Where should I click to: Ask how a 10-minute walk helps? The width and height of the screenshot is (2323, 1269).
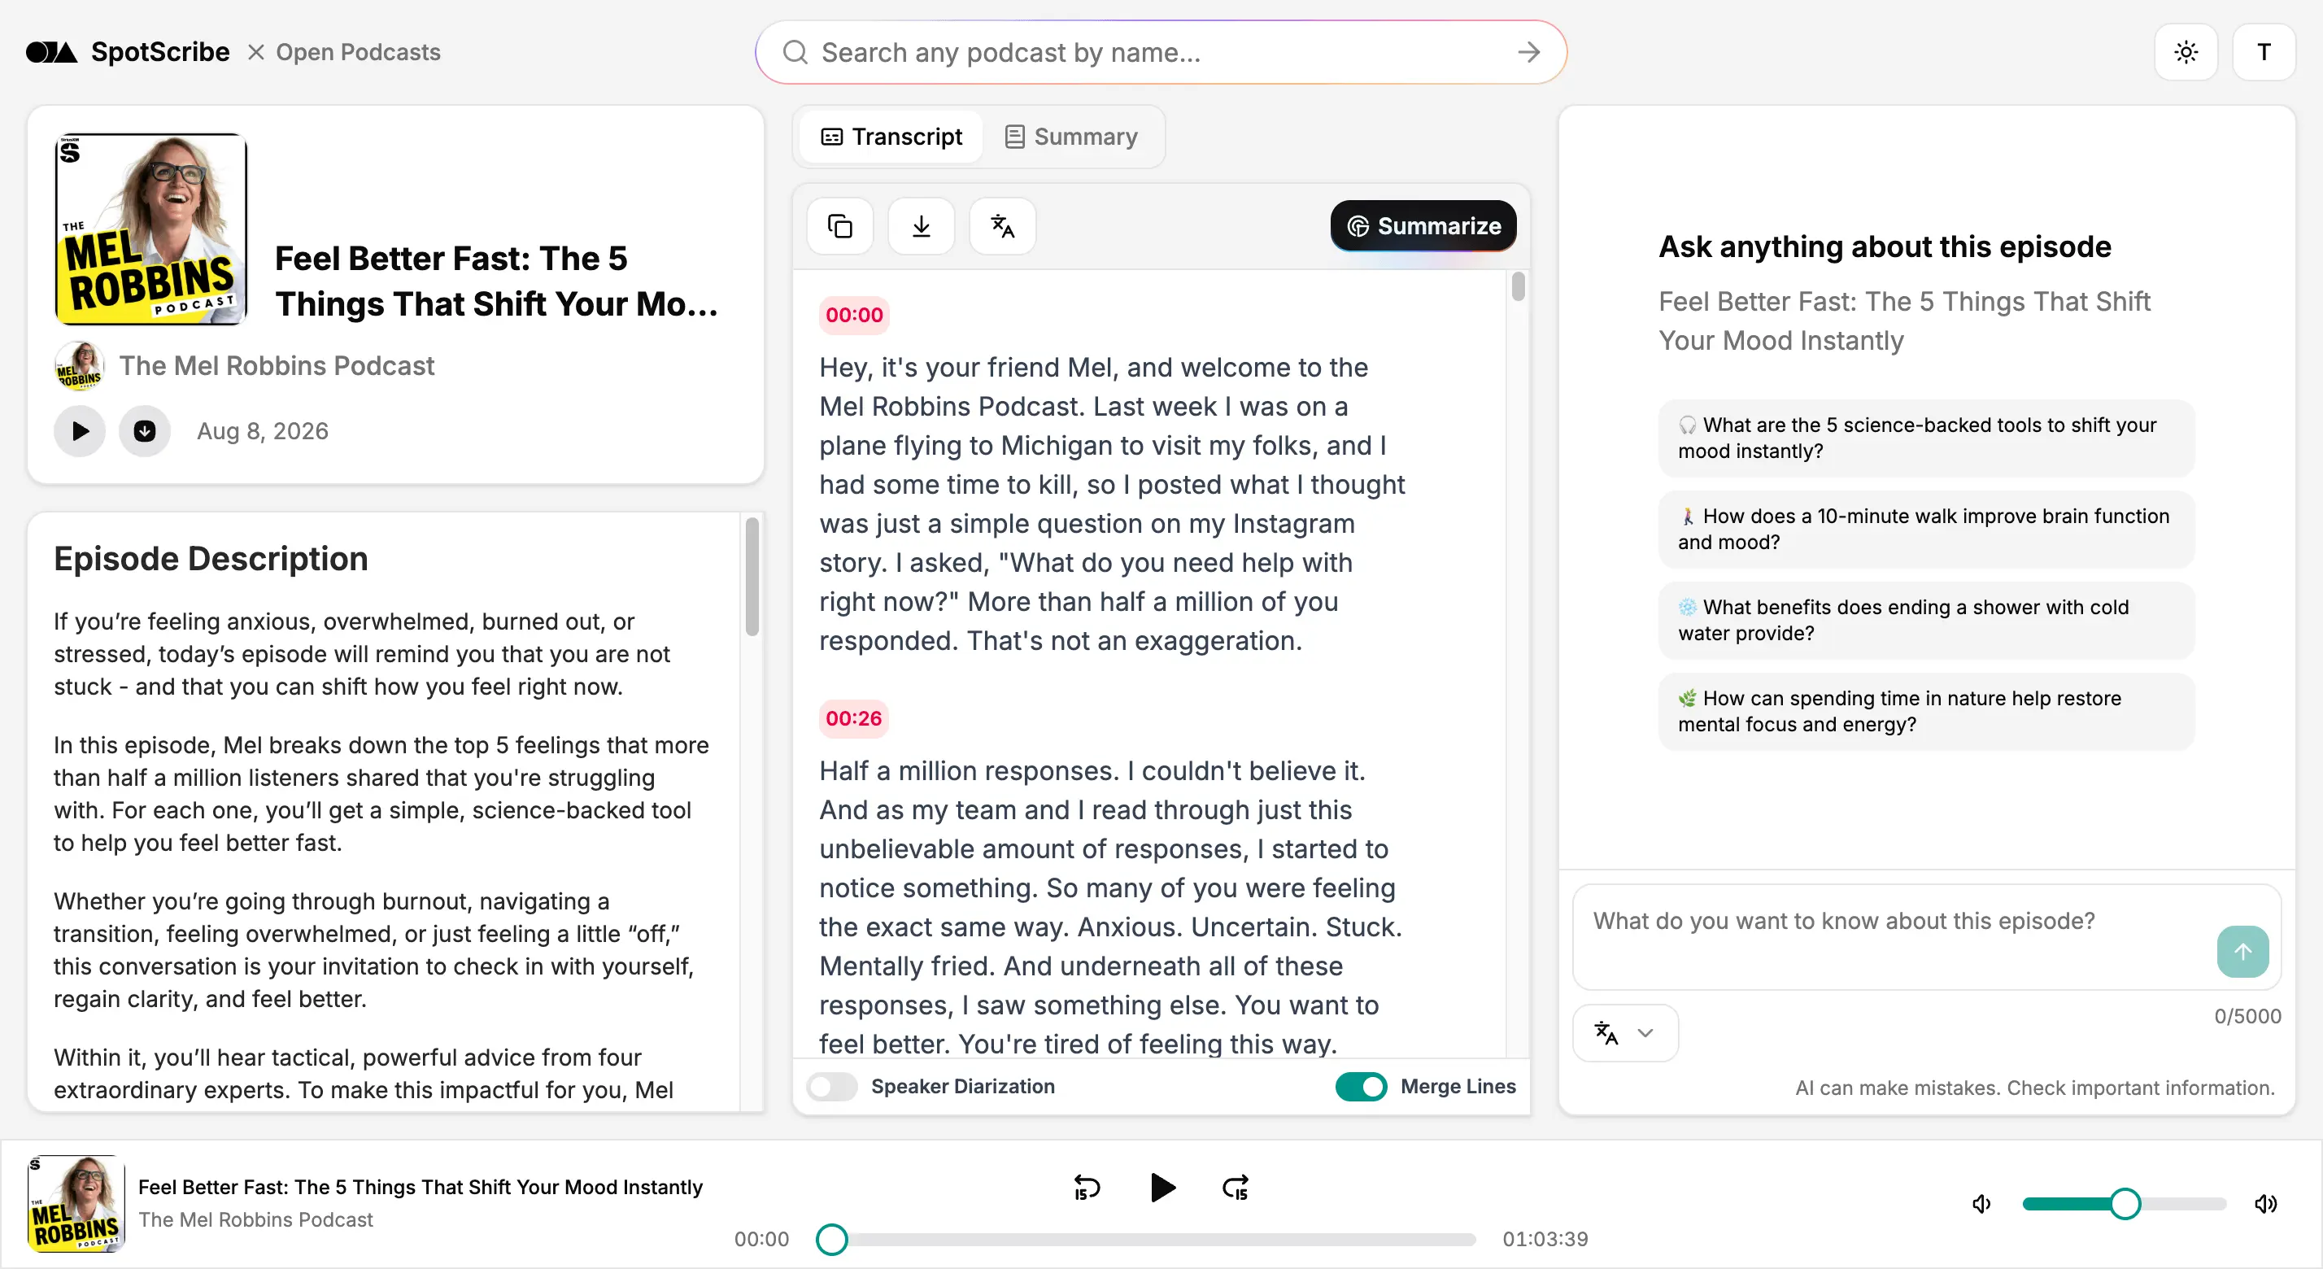[1925, 529]
